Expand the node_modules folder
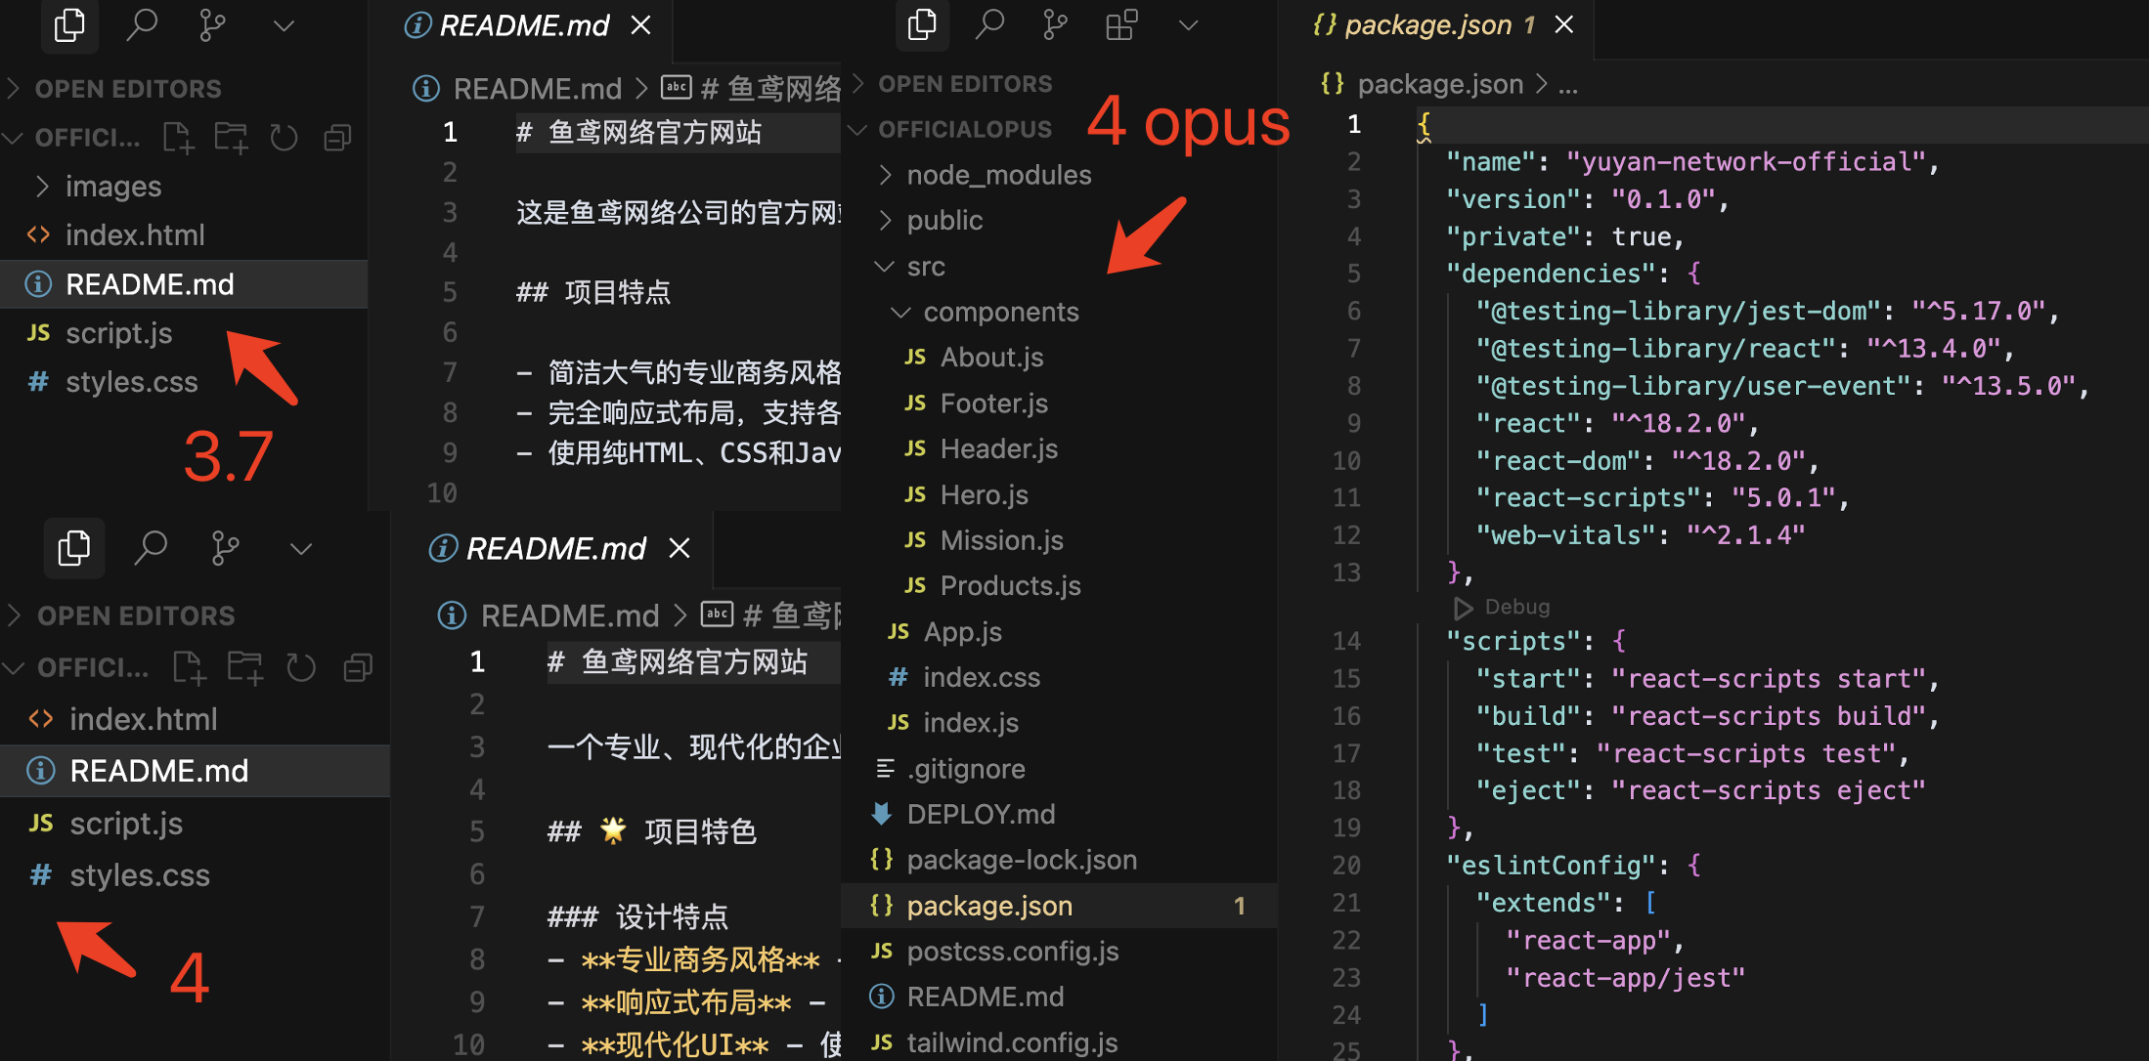2149x1061 pixels. coord(998,175)
